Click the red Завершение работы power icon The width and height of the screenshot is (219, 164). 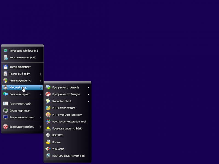click(5, 127)
